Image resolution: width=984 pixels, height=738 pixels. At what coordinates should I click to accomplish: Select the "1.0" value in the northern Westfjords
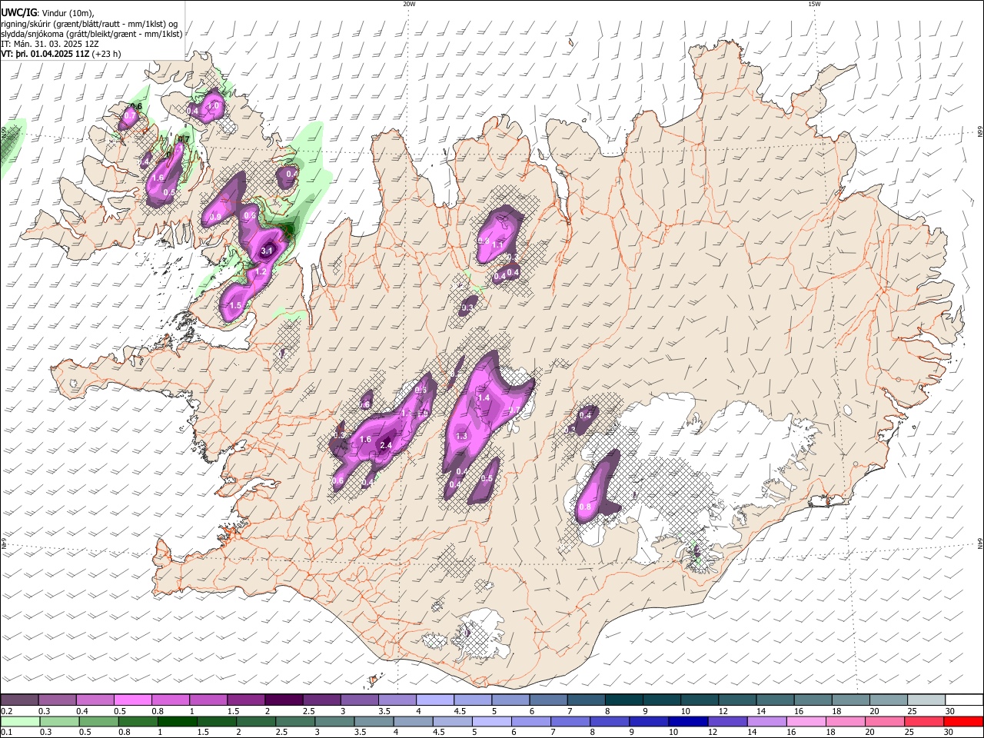(214, 105)
